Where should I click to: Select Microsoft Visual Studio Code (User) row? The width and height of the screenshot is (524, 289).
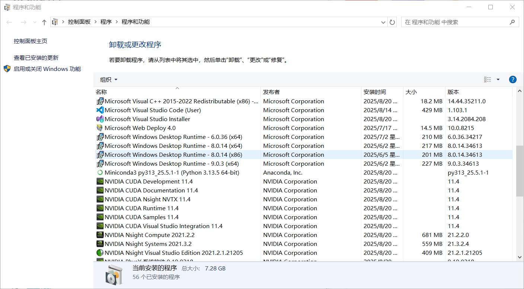click(x=303, y=110)
